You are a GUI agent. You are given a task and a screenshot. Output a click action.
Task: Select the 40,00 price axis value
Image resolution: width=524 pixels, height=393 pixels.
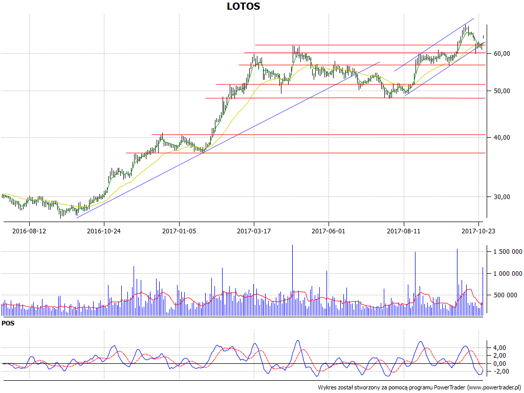tap(502, 137)
